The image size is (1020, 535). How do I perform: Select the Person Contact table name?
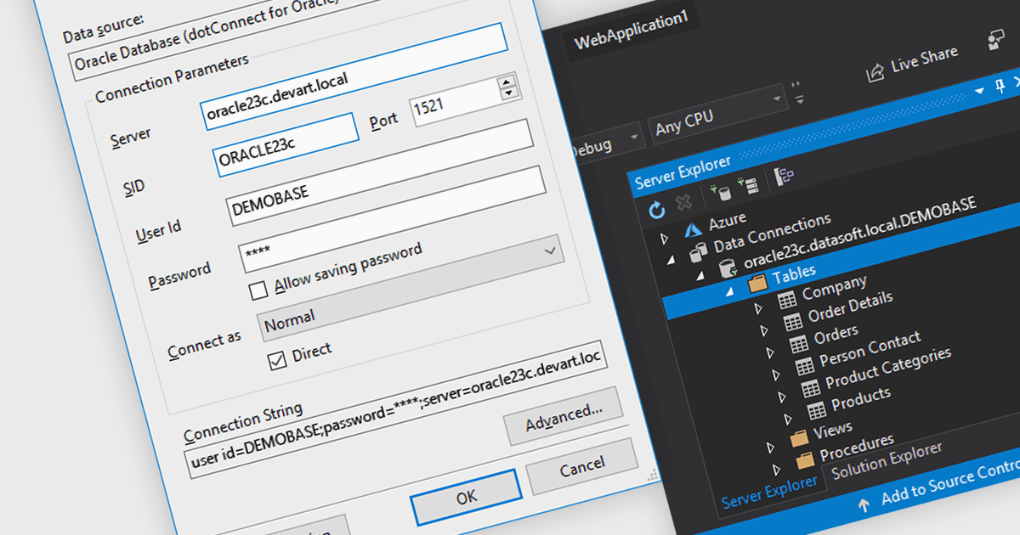tap(870, 350)
